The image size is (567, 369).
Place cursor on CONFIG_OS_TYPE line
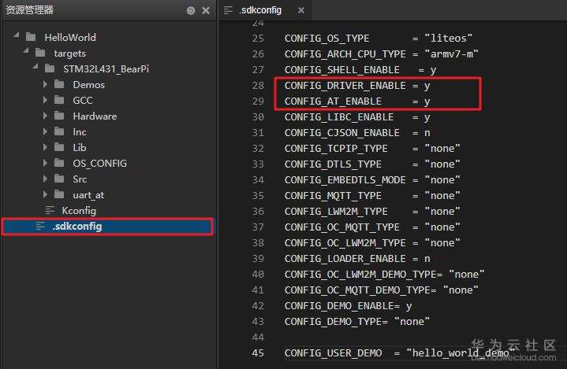[x=379, y=39]
